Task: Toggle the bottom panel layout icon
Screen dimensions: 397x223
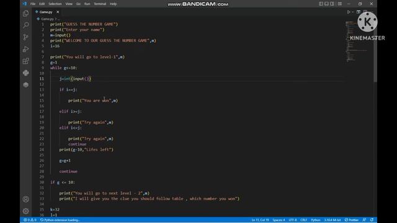Action: tap(326, 4)
